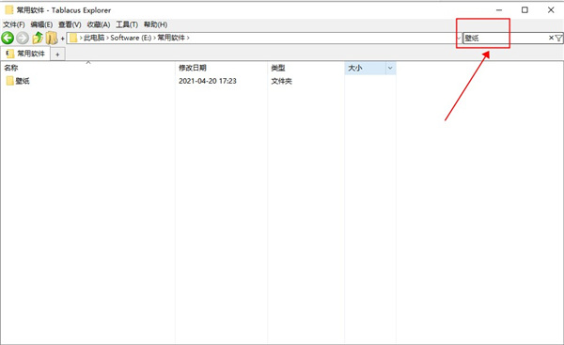Click 此电脑 in the breadcrumb path
564x345 pixels.
(x=94, y=38)
